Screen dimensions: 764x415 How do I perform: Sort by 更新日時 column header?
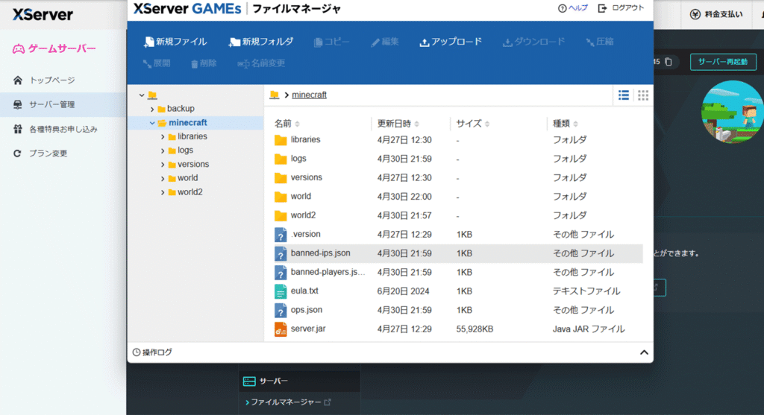[x=398, y=124]
